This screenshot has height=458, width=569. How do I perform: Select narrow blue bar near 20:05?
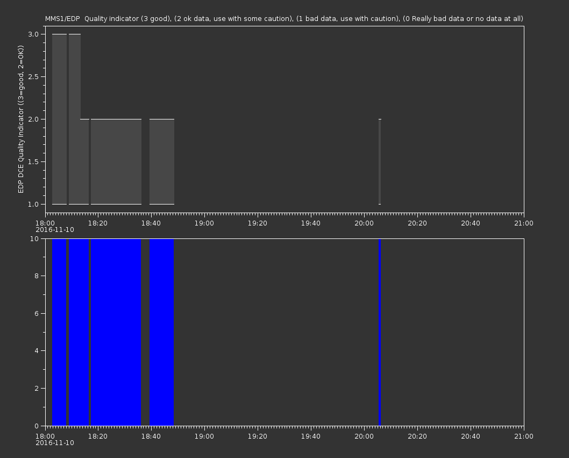click(x=380, y=332)
